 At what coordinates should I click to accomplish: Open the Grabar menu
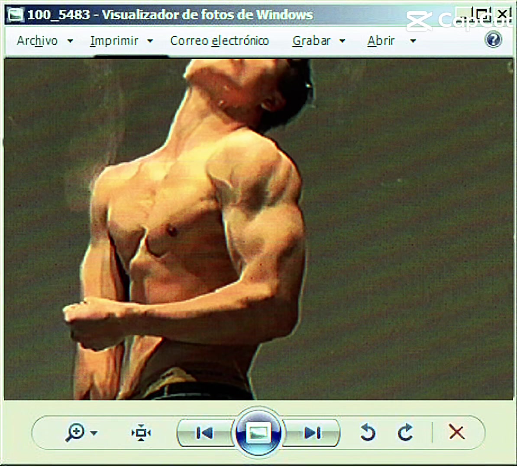[311, 41]
